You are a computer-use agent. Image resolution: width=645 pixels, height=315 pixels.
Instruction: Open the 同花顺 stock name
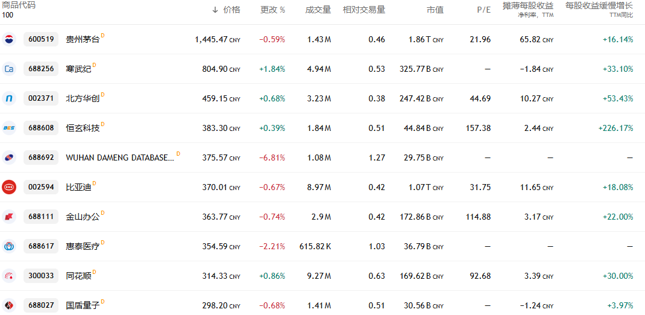[x=78, y=276]
